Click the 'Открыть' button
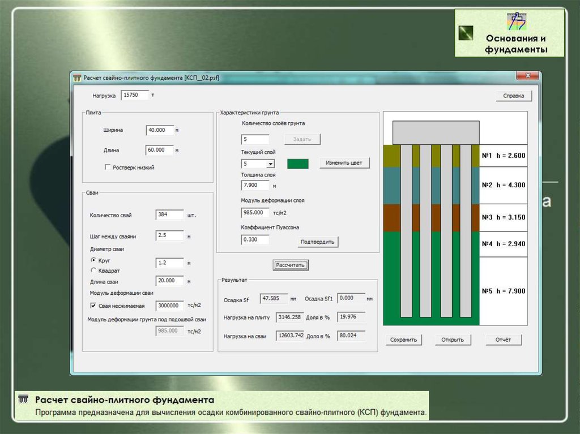This screenshot has width=580, height=434. click(x=453, y=340)
